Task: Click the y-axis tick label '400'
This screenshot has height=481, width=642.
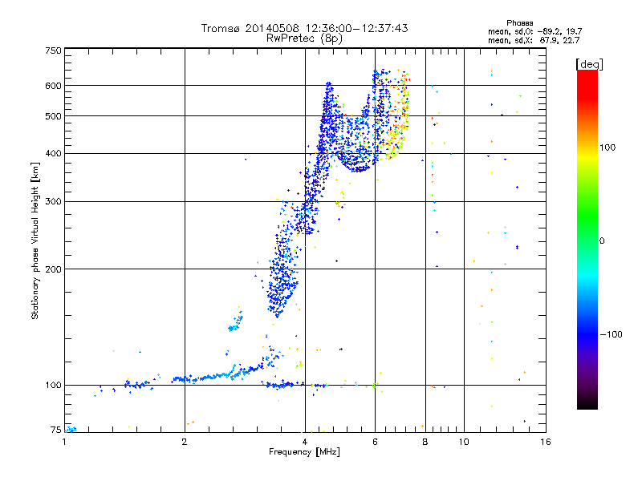Action: coord(54,154)
